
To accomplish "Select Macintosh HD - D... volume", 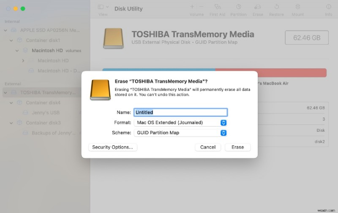I will point(59,71).
